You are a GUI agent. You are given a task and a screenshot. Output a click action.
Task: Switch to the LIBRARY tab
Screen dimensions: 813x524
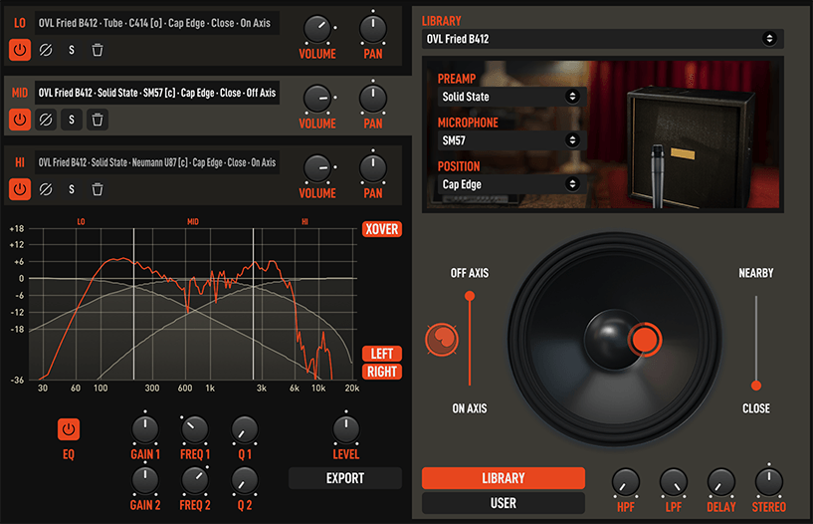point(504,478)
